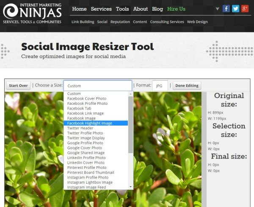Image resolution: width=254 pixels, height=207 pixels.
Task: Click the Internet Marketing Ninjas logo
Action: coord(32,14)
